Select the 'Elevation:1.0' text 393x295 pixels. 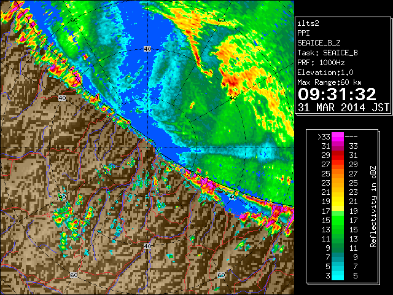tap(325, 73)
